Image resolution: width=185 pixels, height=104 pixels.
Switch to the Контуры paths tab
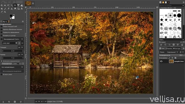tap(177, 49)
